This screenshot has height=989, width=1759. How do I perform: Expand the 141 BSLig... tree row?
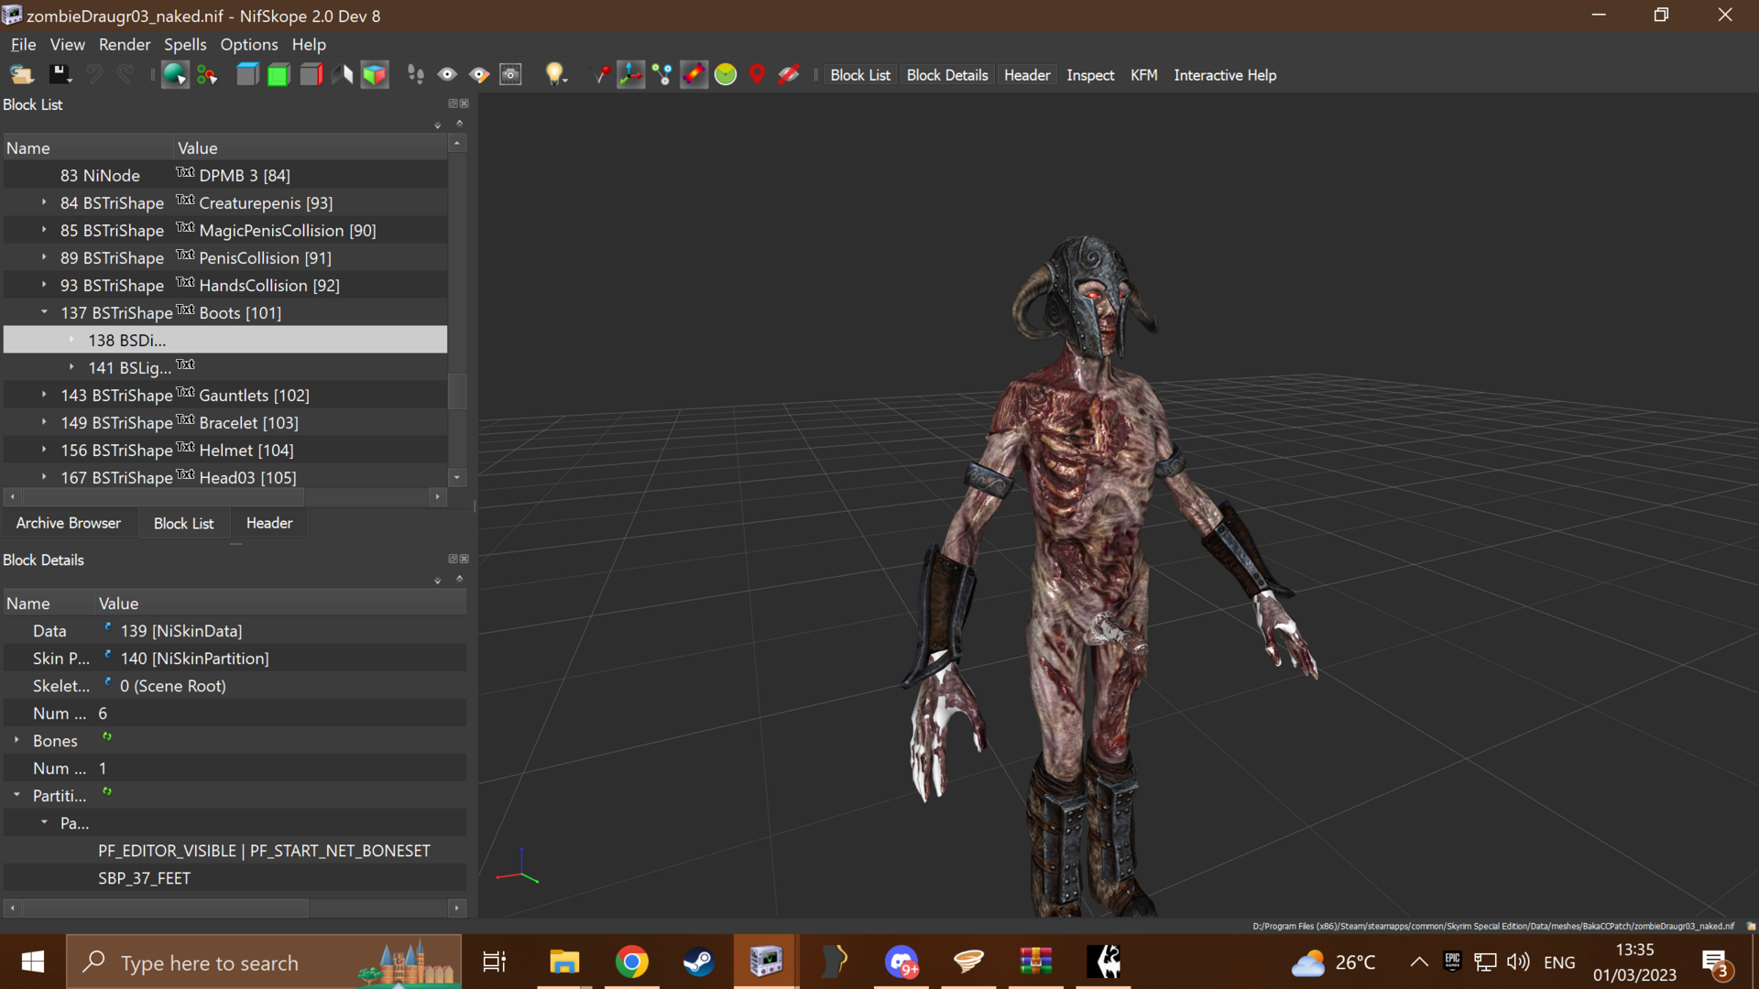click(71, 366)
